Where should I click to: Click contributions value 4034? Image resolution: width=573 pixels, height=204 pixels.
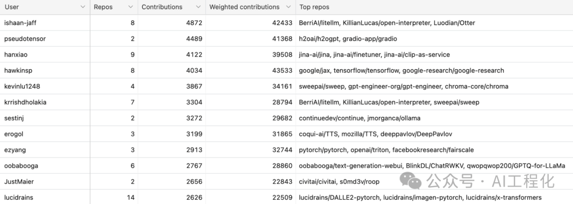(194, 70)
